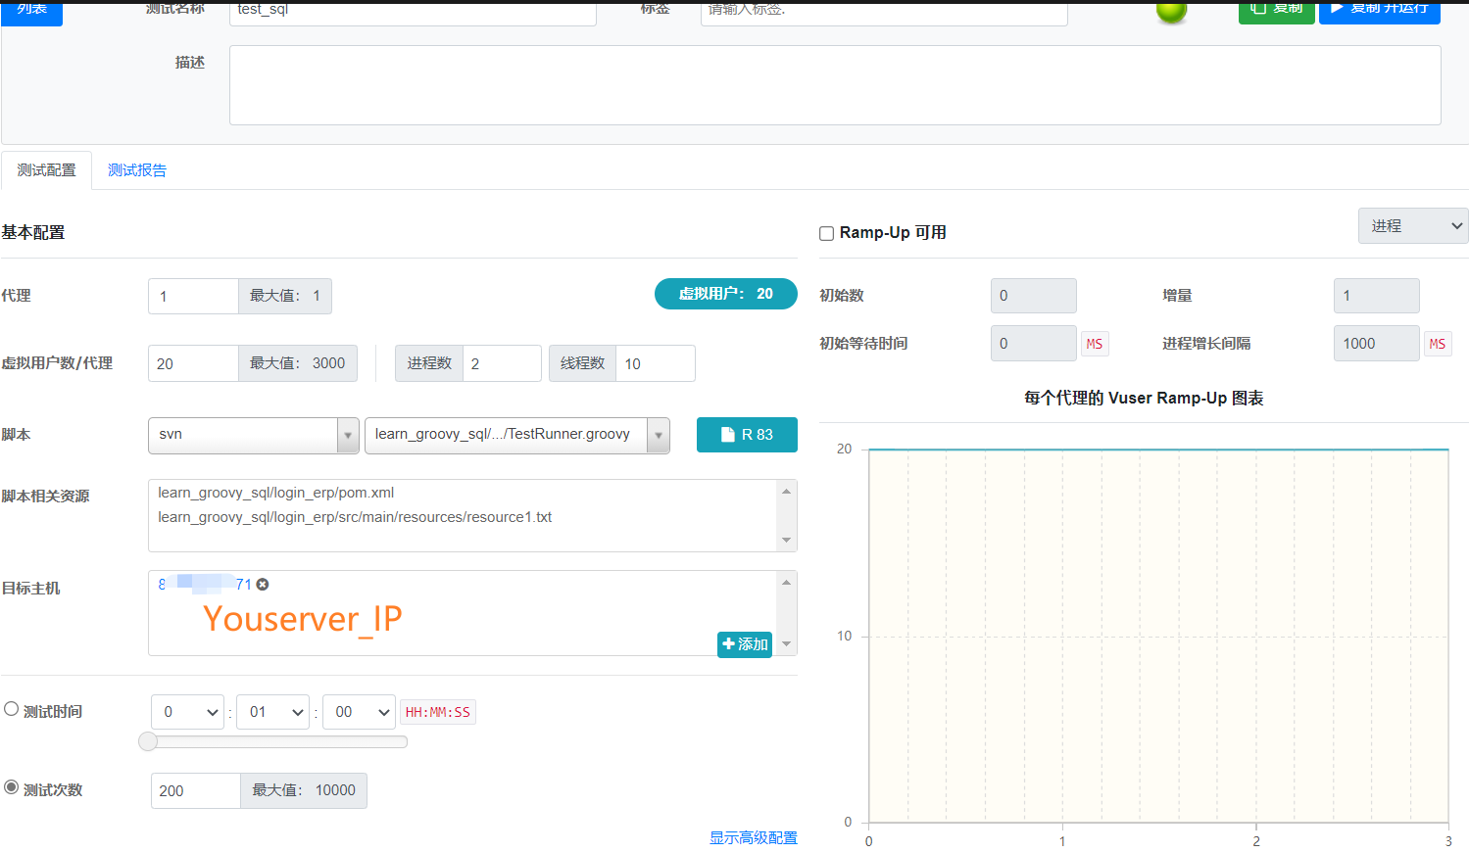Image resolution: width=1469 pixels, height=853 pixels.
Task: Expand the TestRunner.groovy script dropdown
Action: tap(659, 435)
